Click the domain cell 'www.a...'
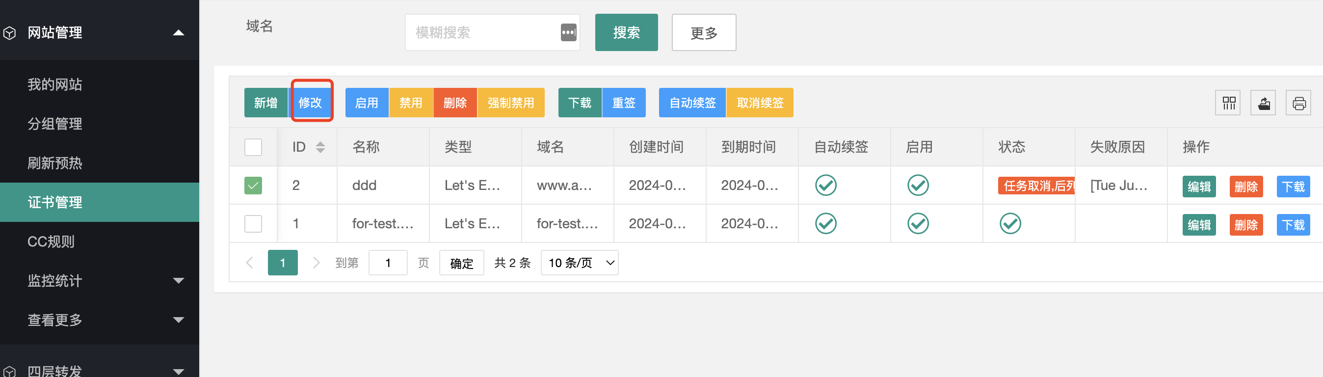Viewport: 1323px width, 377px height. 564,186
